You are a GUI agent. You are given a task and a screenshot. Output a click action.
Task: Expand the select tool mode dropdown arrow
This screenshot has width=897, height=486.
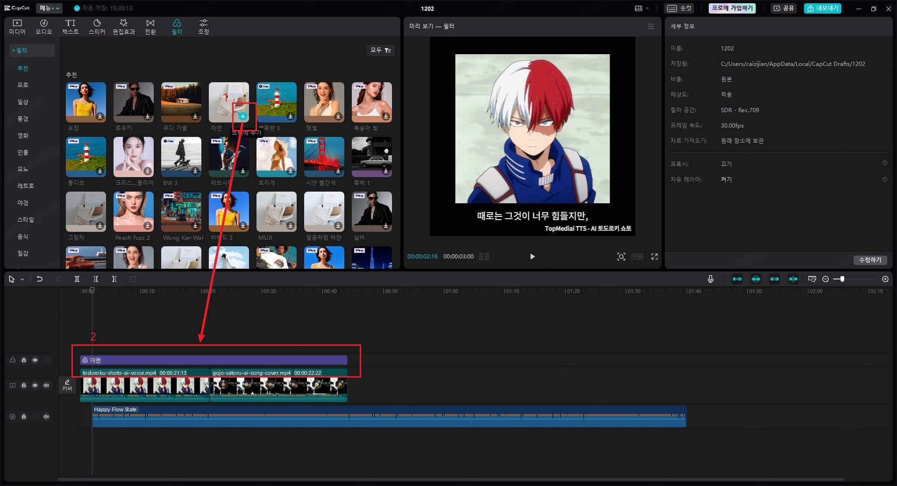click(22, 279)
